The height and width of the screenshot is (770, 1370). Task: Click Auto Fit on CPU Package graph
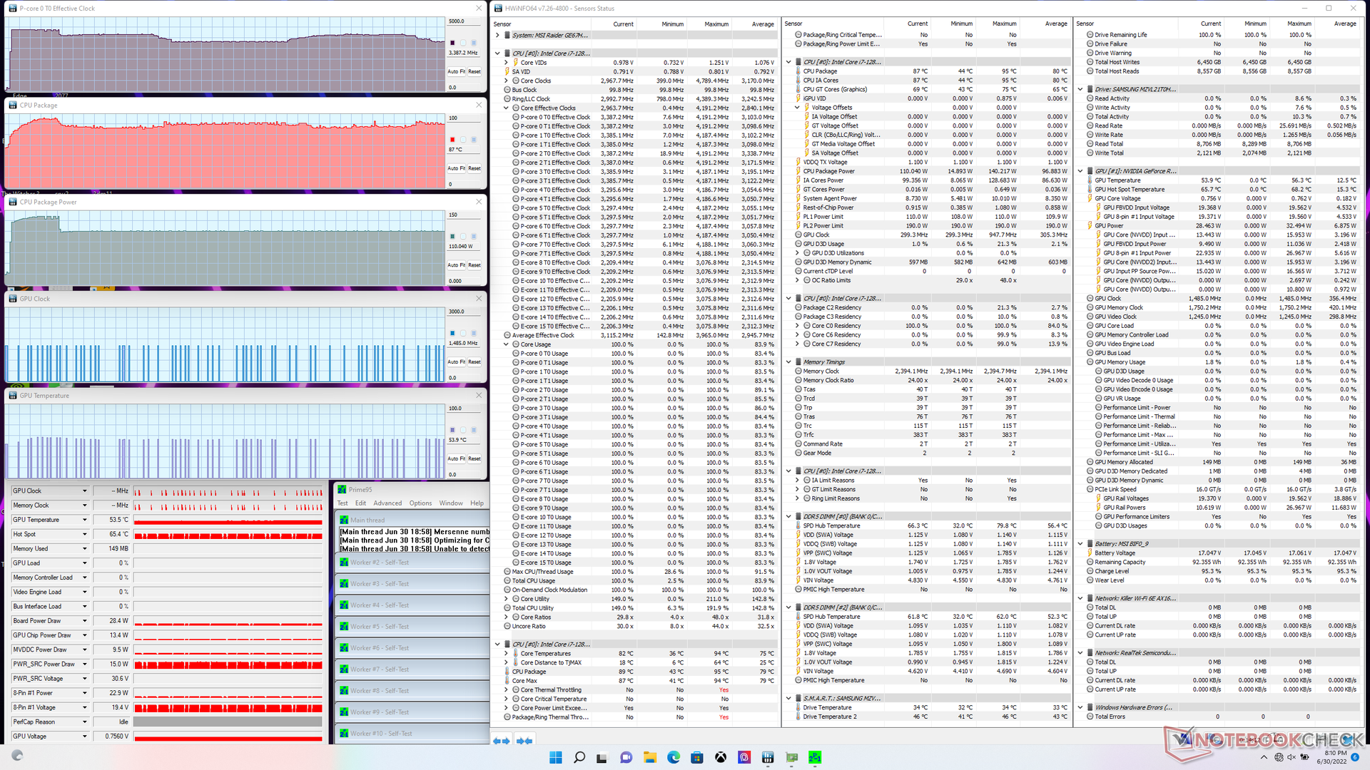(x=457, y=168)
